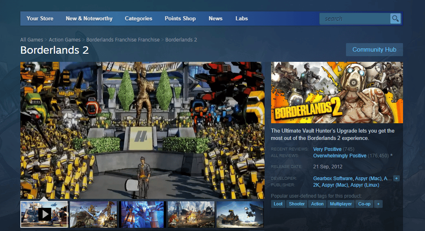Go to Action Games breadcrumb
425x231 pixels.
pyautogui.click(x=64, y=39)
